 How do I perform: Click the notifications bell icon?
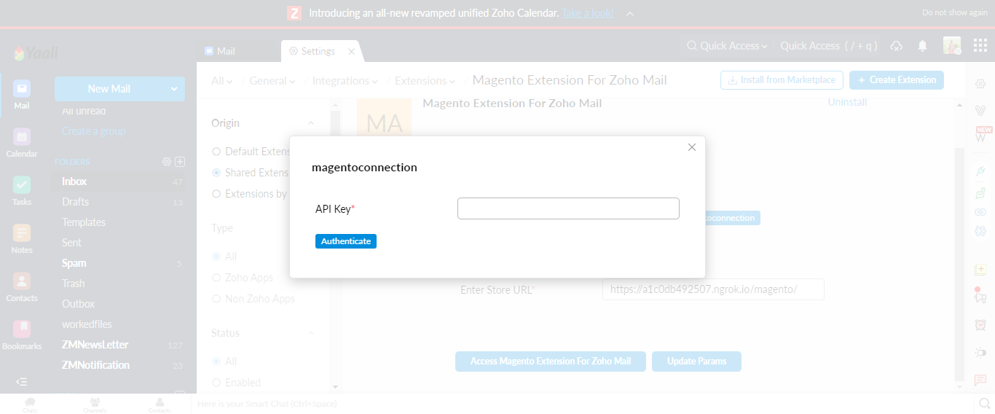coord(922,46)
